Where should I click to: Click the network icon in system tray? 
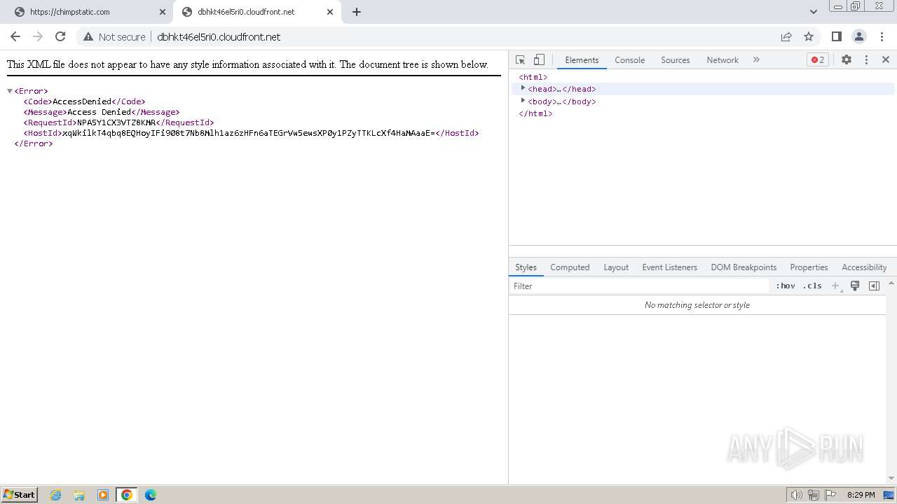pyautogui.click(x=814, y=495)
